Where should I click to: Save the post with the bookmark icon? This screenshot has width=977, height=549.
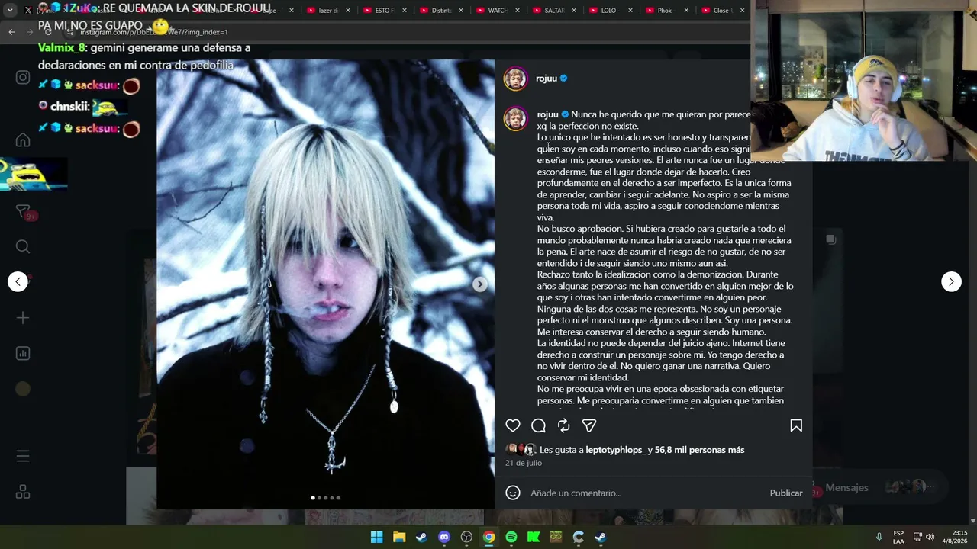(x=796, y=425)
